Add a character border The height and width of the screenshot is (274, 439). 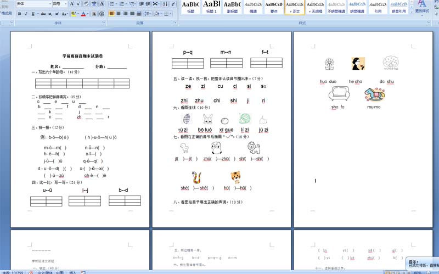pyautogui.click(x=102, y=4)
